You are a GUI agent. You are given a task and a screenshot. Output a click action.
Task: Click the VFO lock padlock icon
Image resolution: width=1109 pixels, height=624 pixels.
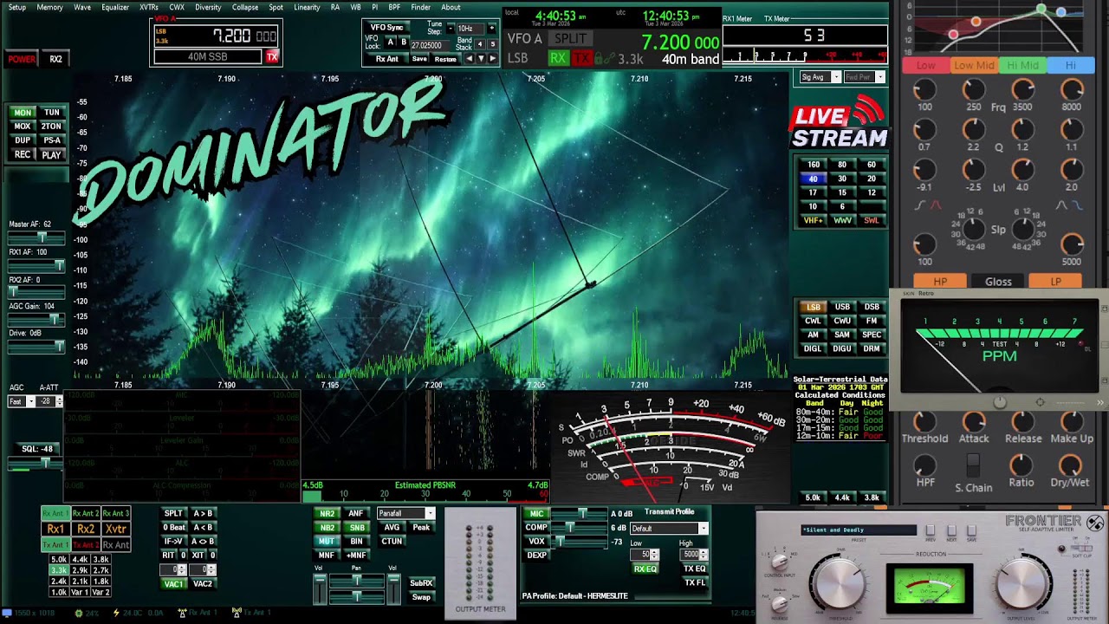point(598,59)
